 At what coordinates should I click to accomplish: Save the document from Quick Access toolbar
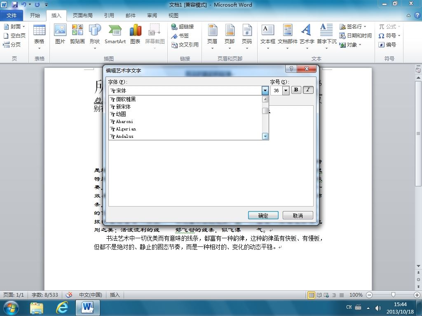click(15, 4)
